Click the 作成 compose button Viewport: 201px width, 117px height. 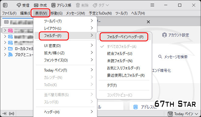pyautogui.click(x=40, y=5)
